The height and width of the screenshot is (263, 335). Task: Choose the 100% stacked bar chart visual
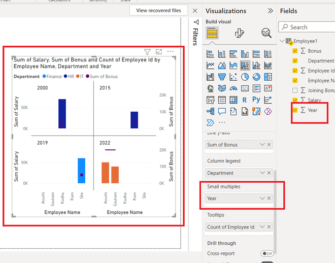pyautogui.click(x=256, y=54)
